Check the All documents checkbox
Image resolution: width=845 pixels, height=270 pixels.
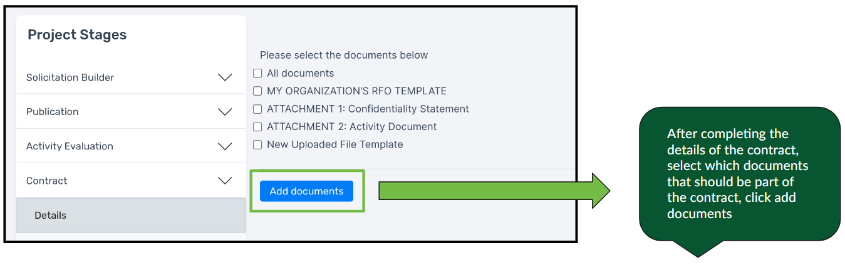[257, 73]
